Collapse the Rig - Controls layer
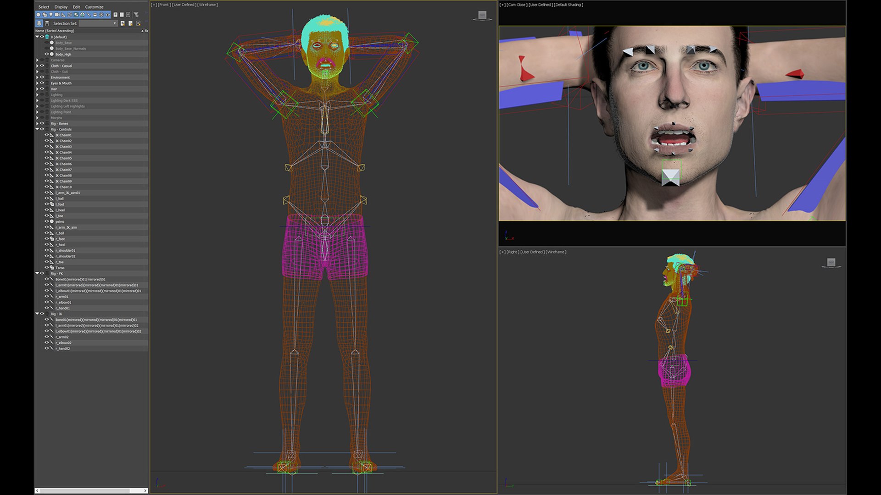The width and height of the screenshot is (881, 495). [x=37, y=129]
